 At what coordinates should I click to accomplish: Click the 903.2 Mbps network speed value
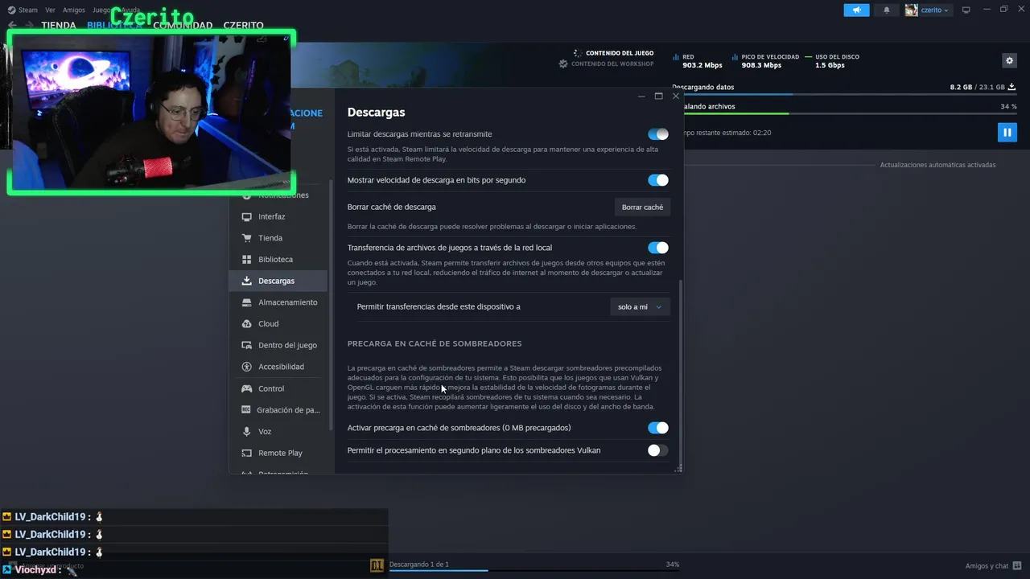pyautogui.click(x=702, y=65)
